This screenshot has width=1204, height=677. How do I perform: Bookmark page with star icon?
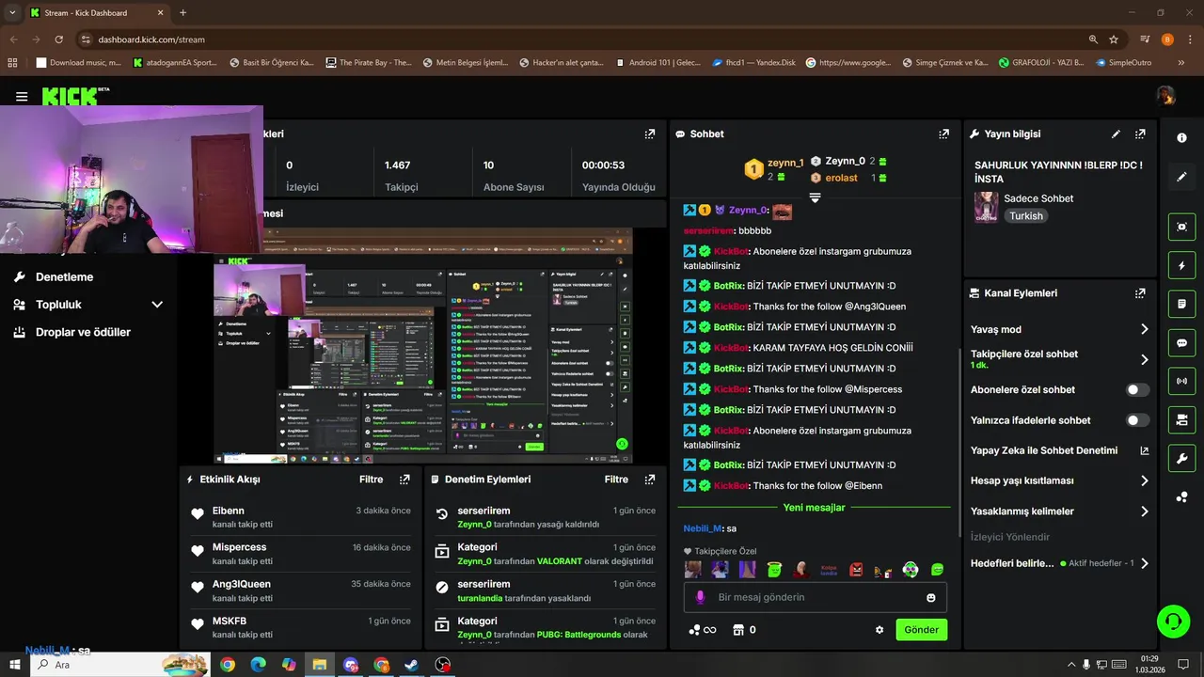[1114, 39]
